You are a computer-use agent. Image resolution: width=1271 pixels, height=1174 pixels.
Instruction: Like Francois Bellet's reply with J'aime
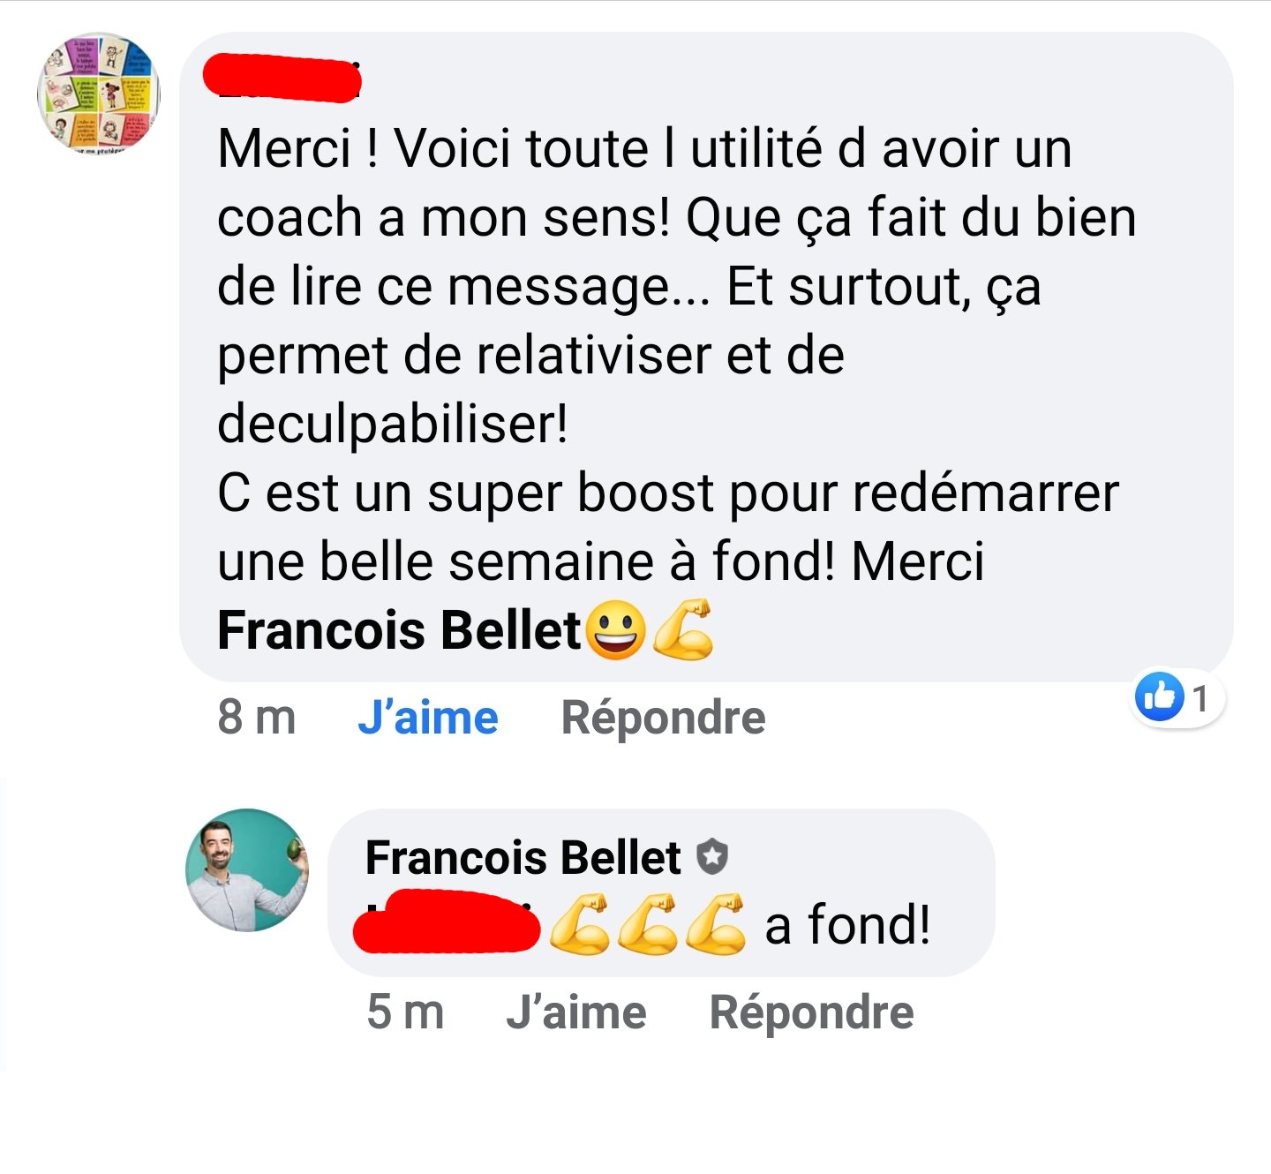tap(576, 1012)
